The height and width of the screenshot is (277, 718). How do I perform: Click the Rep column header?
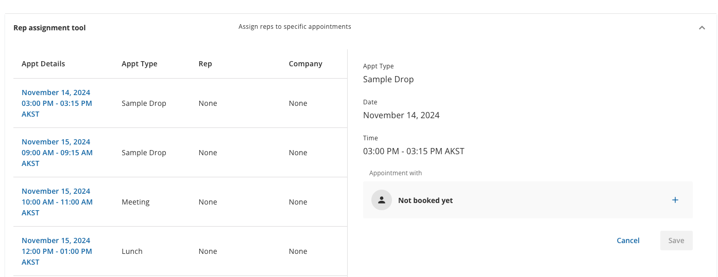(x=205, y=64)
